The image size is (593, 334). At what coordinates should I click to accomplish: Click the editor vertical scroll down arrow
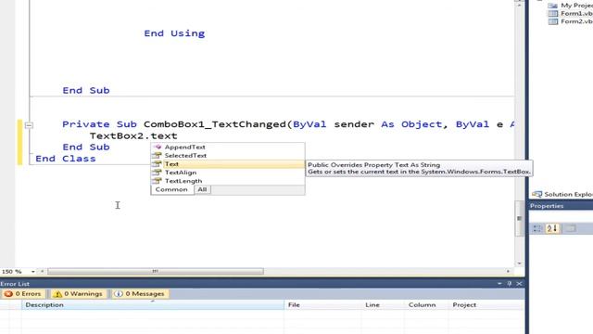click(x=519, y=263)
